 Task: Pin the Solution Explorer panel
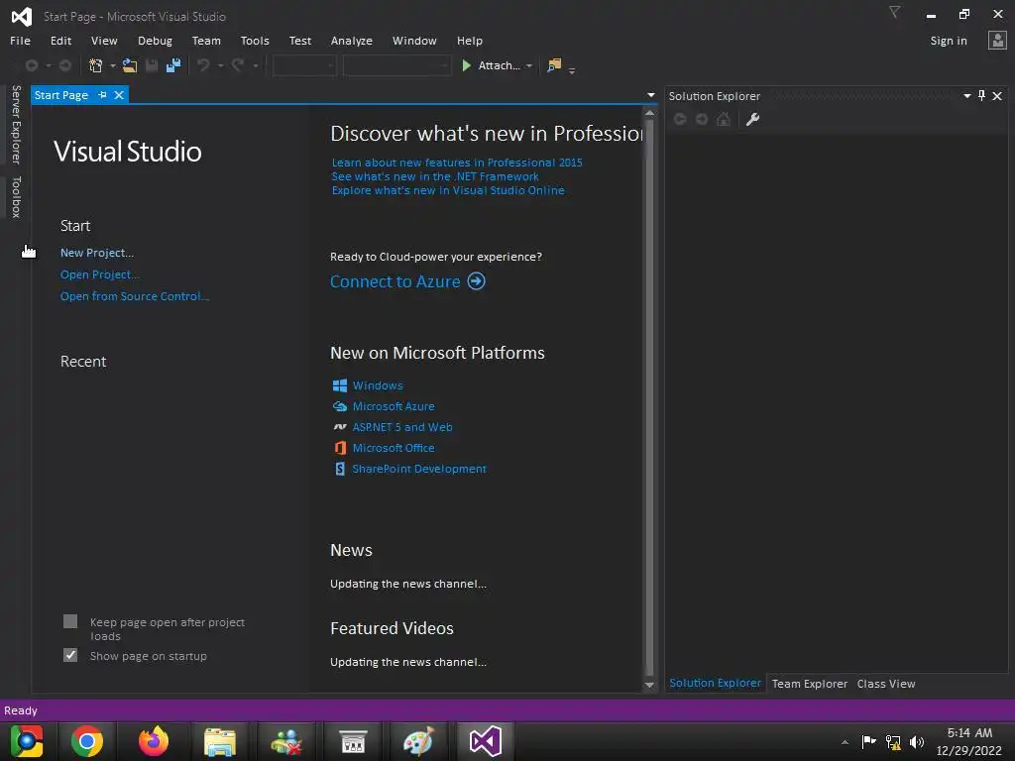pos(982,96)
